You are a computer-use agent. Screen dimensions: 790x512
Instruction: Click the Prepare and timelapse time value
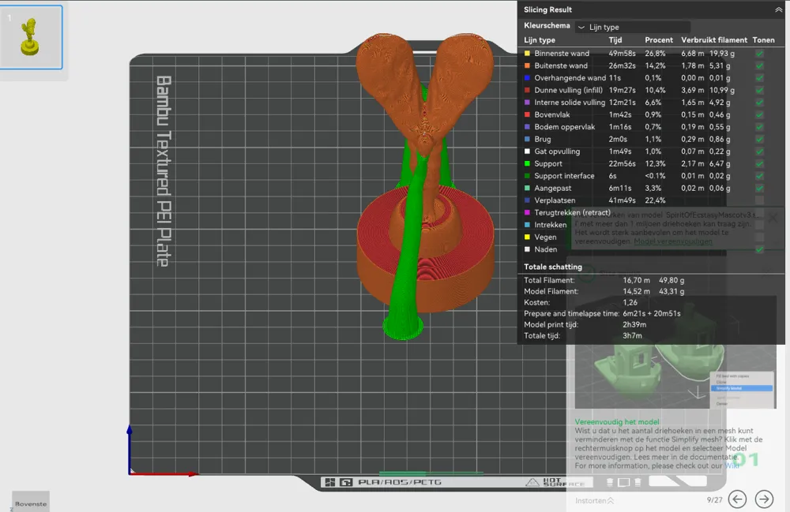pos(652,313)
